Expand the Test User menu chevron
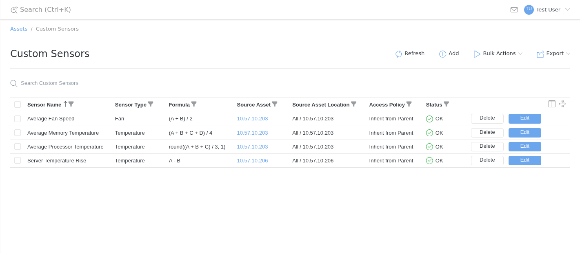Image resolution: width=580 pixels, height=253 pixels. [567, 9]
